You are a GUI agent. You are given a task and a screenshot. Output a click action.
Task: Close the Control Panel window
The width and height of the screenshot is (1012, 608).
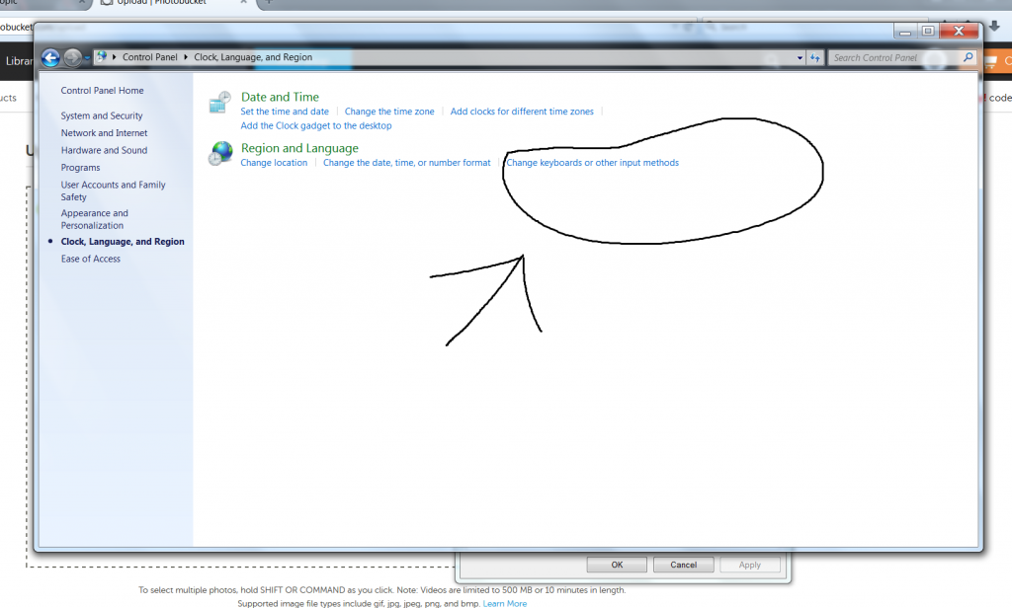point(959,31)
